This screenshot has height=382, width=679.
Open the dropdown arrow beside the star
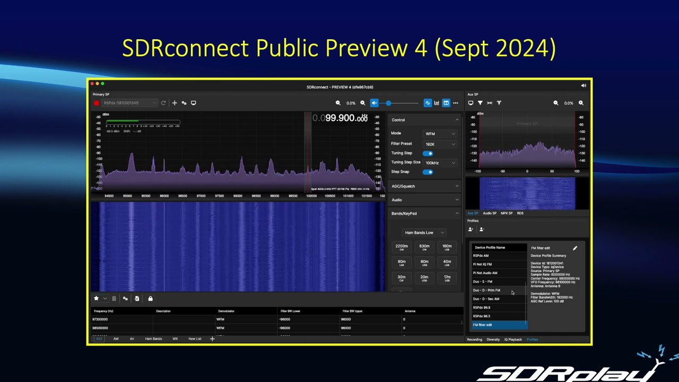point(105,299)
